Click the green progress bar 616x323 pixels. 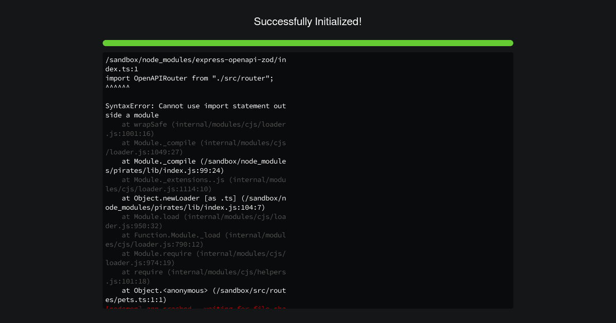pyautogui.click(x=308, y=43)
